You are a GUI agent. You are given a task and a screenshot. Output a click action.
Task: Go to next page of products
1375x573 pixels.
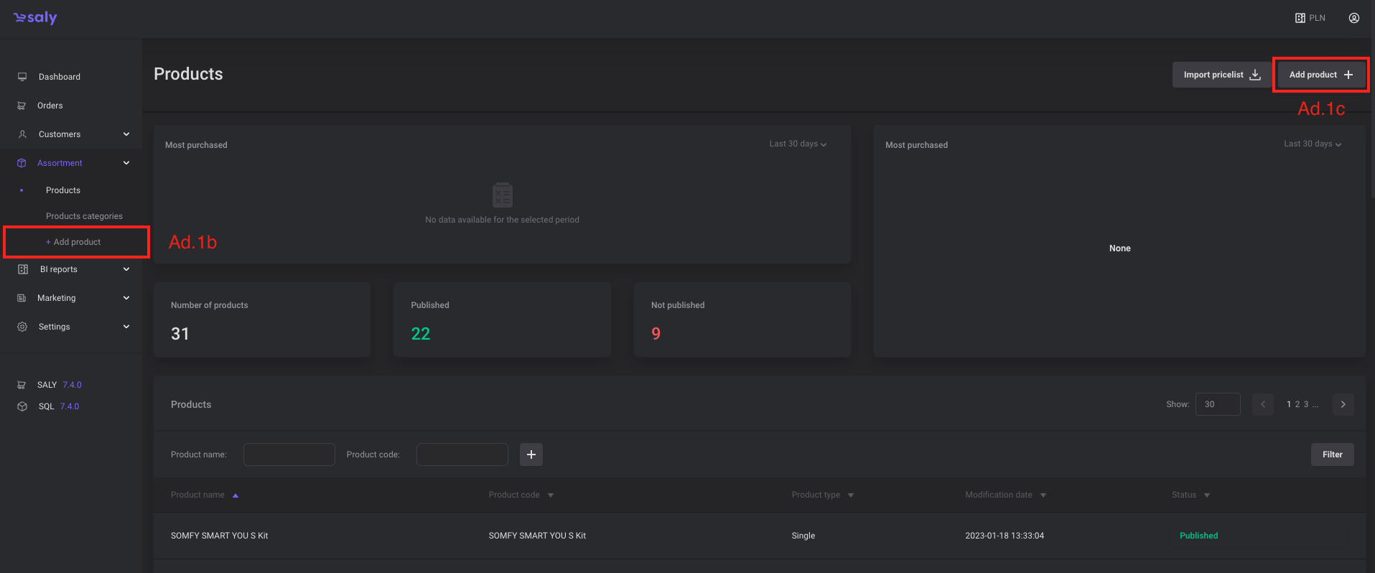pos(1343,404)
